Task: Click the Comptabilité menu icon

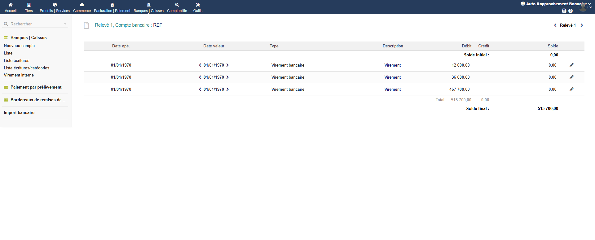Action: point(177,5)
